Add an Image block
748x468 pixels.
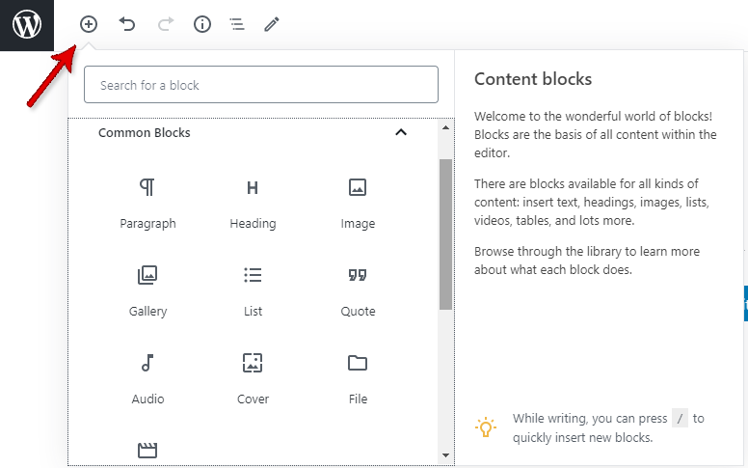click(x=358, y=204)
